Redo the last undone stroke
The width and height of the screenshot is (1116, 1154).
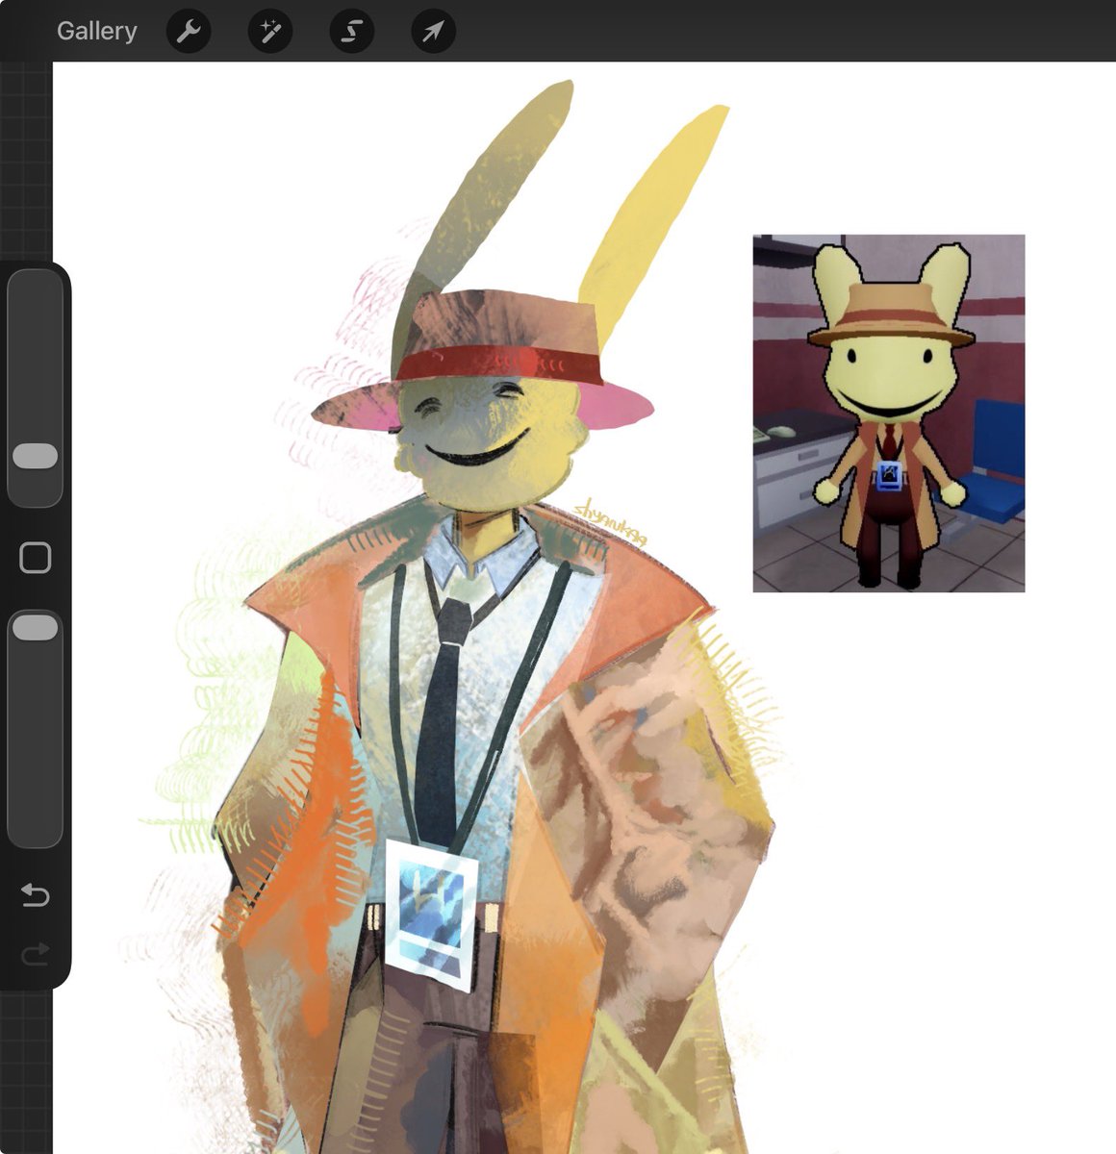coord(36,954)
